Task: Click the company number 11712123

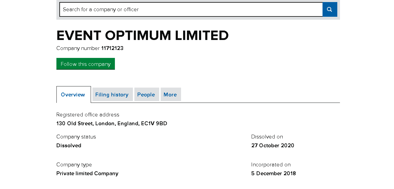Action: point(112,48)
